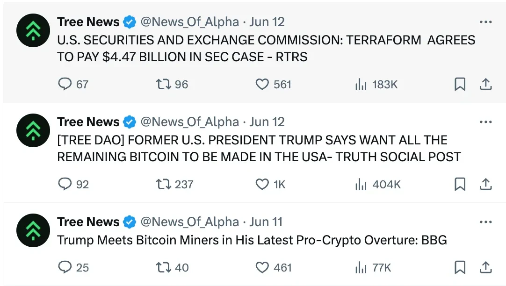Open @News_Of_Alpha handle on Bitcoin Miners tweet
Image resolution: width=506 pixels, height=286 pixels.
(189, 222)
